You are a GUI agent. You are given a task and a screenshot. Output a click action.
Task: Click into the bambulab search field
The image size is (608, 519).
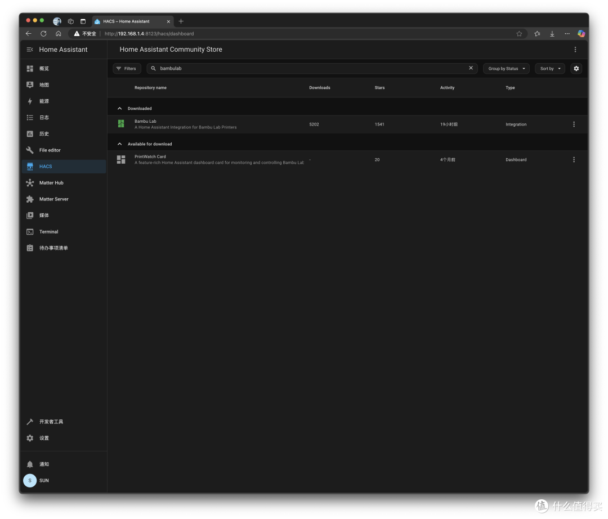click(x=310, y=68)
